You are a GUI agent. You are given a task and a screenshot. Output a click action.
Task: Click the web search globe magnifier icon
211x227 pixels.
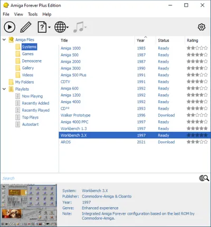pyautogui.click(x=204, y=178)
